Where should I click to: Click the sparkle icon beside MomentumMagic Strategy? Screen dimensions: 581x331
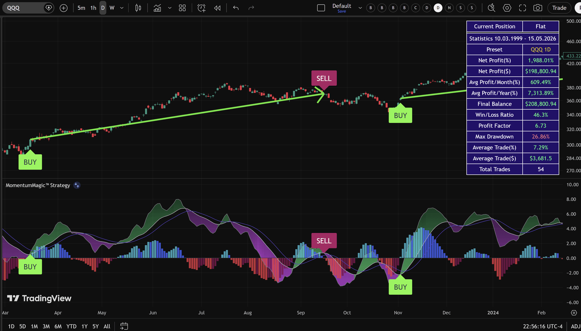(77, 185)
